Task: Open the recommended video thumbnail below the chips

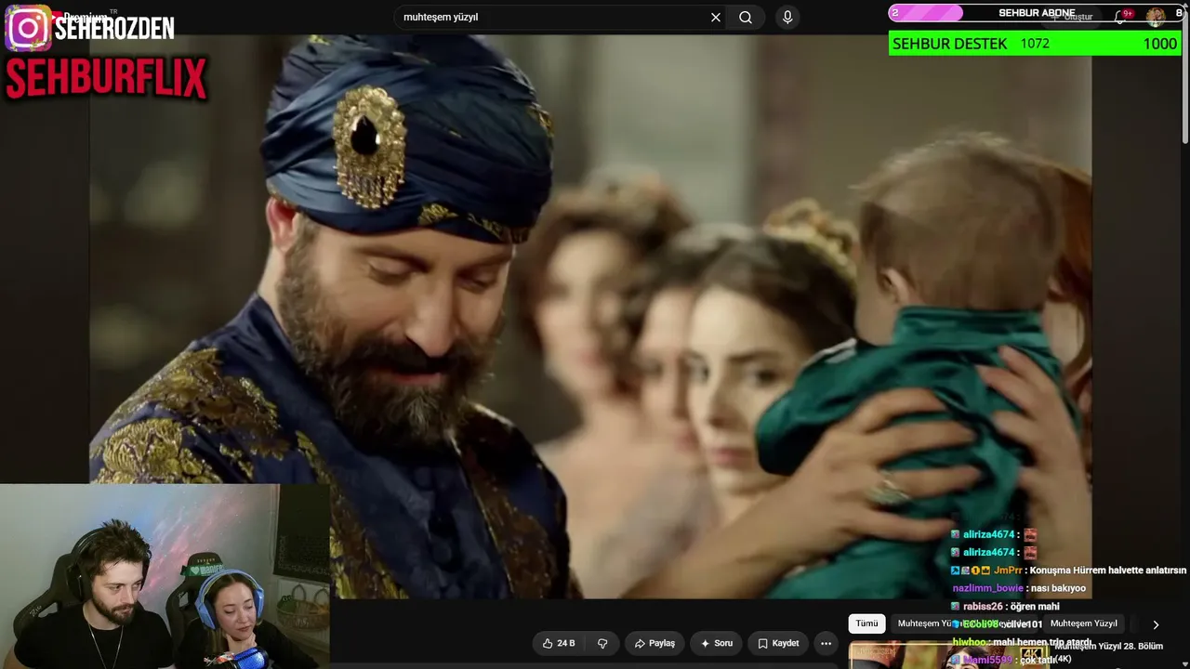Action: pyautogui.click(x=948, y=655)
